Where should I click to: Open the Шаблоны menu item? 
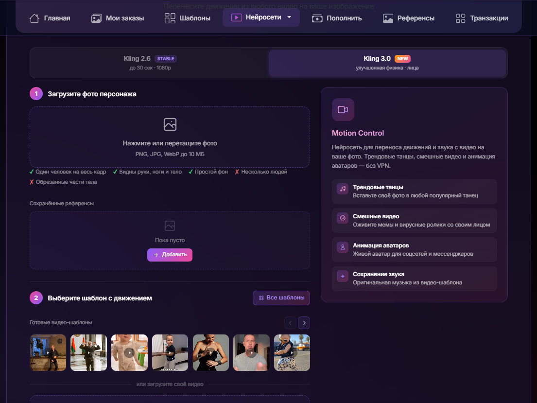(x=187, y=18)
